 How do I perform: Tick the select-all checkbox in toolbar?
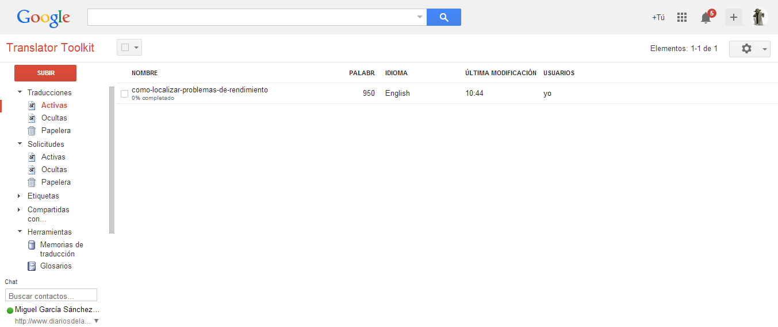pyautogui.click(x=125, y=48)
